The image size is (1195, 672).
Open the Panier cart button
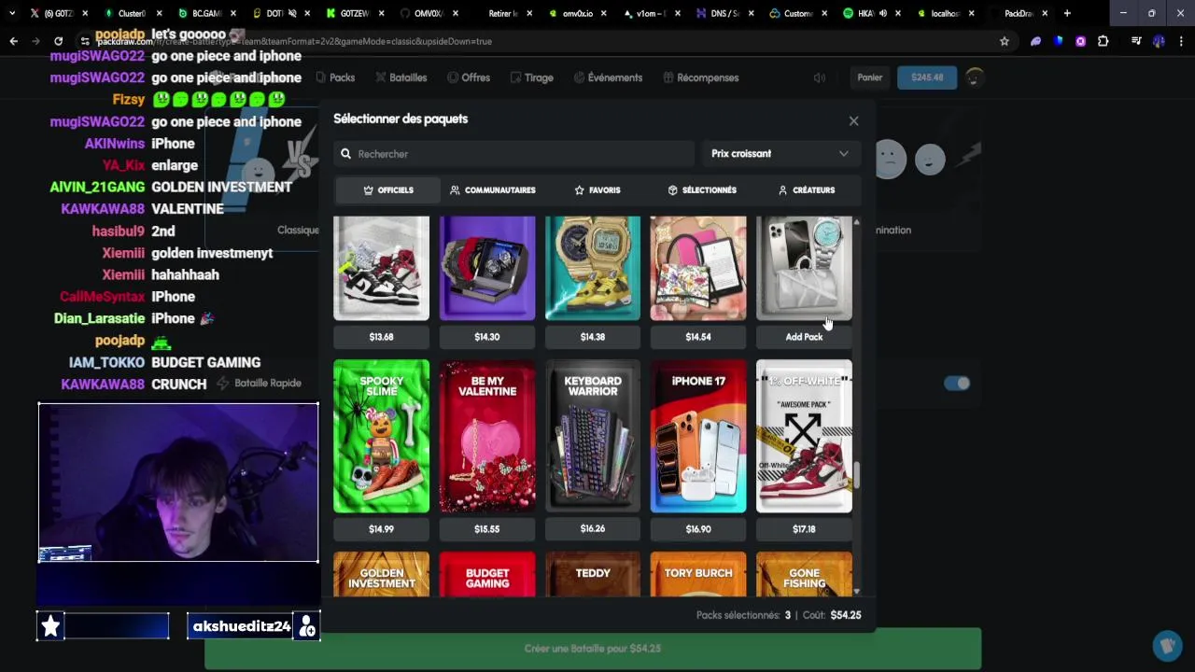point(870,77)
